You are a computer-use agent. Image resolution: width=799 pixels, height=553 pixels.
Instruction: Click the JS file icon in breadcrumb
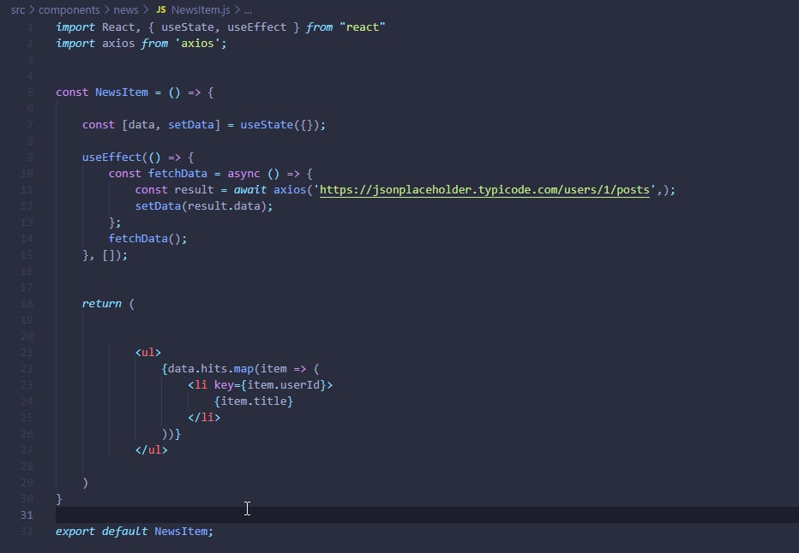tap(161, 9)
